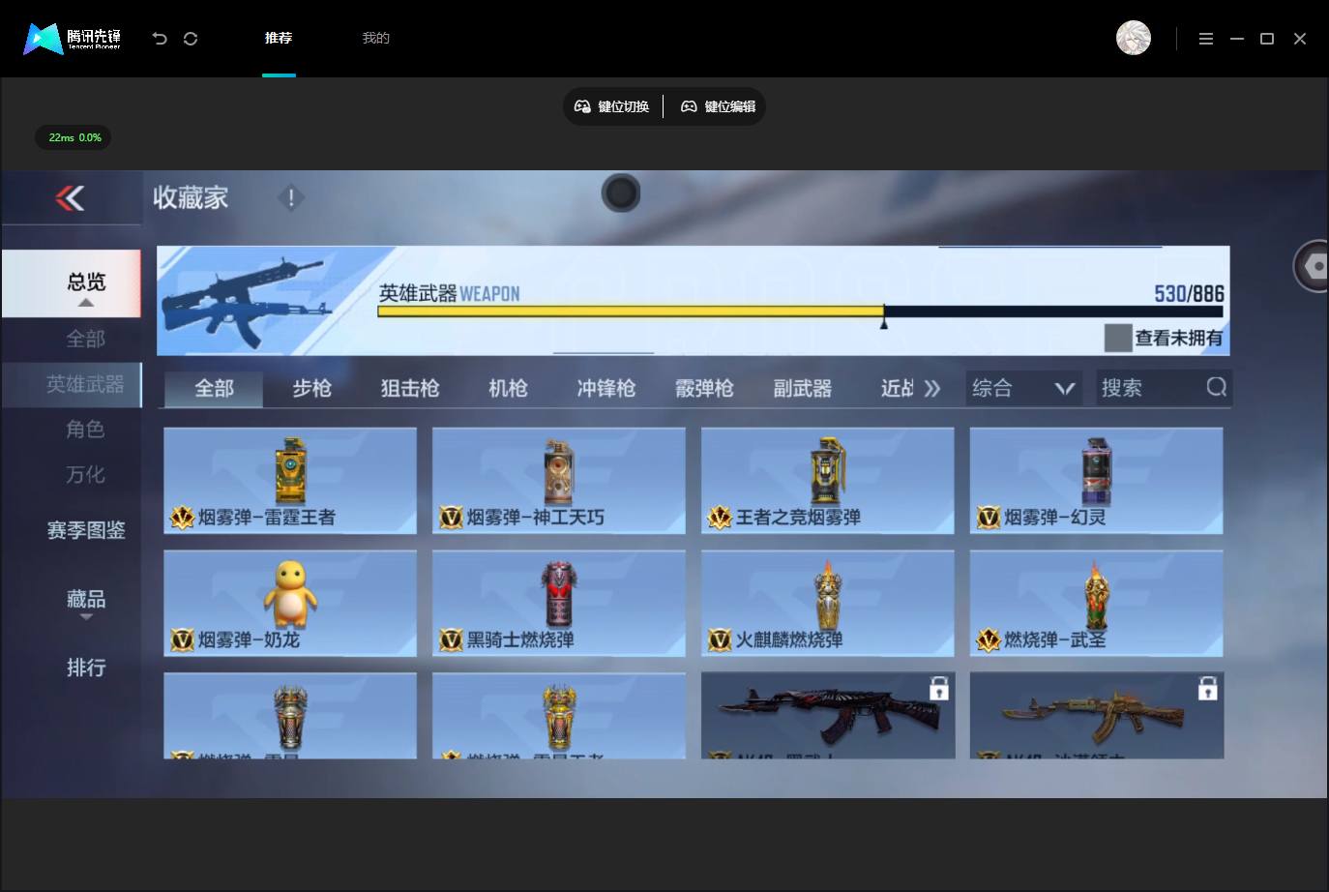
Task: Select the 步枪 filter tab
Action: [311, 388]
